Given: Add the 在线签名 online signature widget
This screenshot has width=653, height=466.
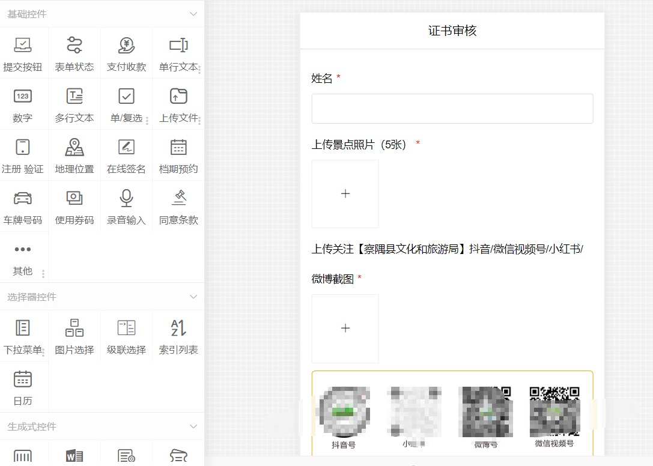Looking at the screenshot, I should coord(127,156).
